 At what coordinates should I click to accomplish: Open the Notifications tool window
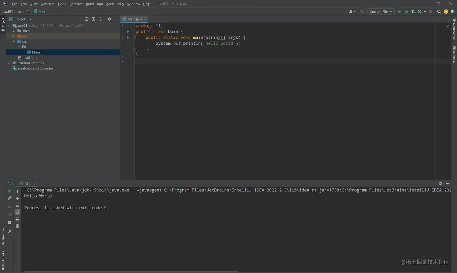pyautogui.click(x=454, y=30)
